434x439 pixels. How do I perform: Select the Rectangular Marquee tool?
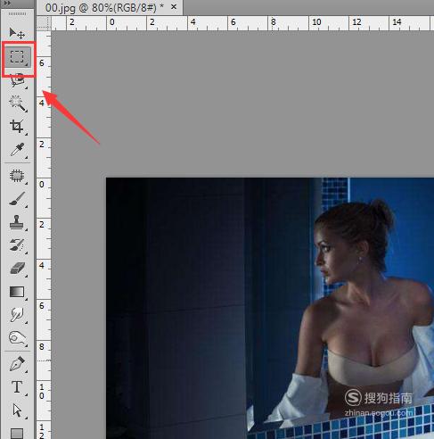point(17,57)
